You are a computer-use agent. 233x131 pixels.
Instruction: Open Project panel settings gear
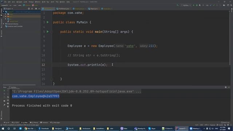pos(36,9)
